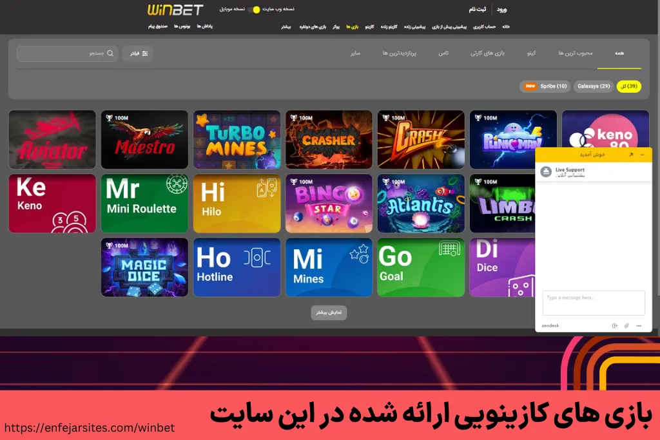The image size is (660, 440).
Task: Open the پوکر poker menu item
Action: tap(336, 27)
